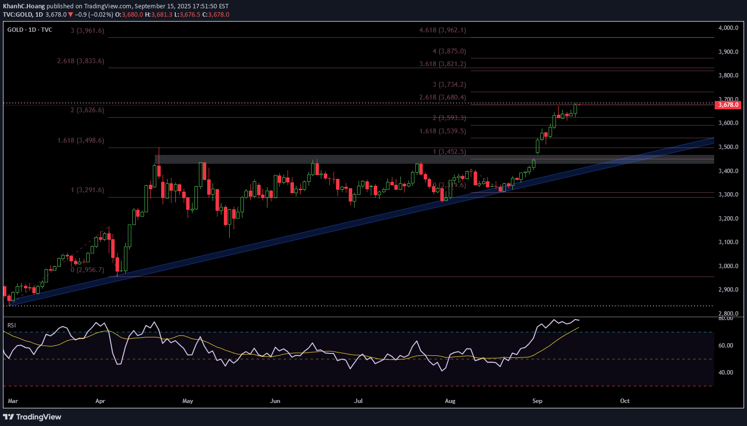Click the May marker on time axis
The width and height of the screenshot is (747, 426).
pos(188,401)
